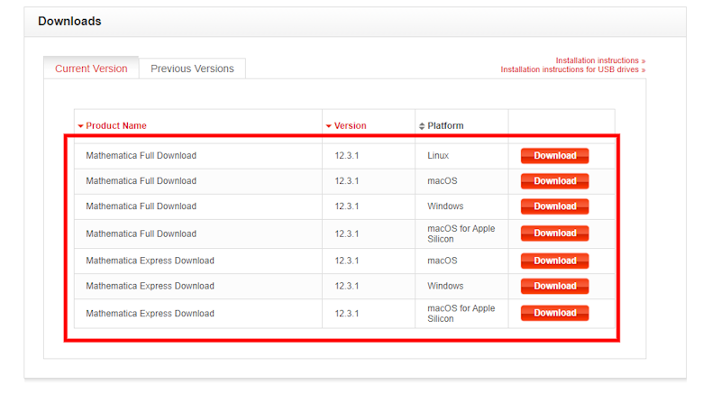Download Full version for macOS Apple Silicon
Image resolution: width=721 pixels, height=412 pixels.
click(554, 233)
